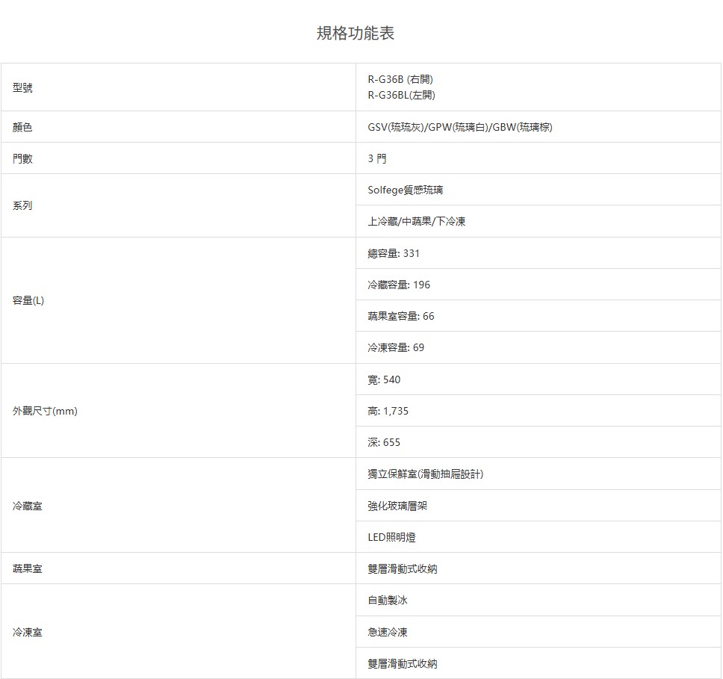723x679 pixels.
Task: Click the 冷凍容量: 69 cell
Action: pos(396,347)
